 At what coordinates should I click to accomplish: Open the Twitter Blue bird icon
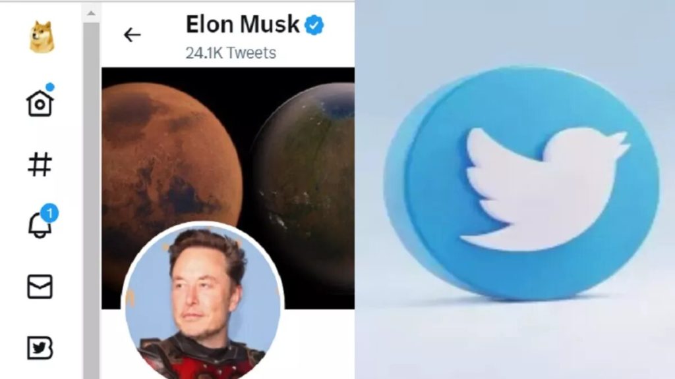[x=40, y=347]
